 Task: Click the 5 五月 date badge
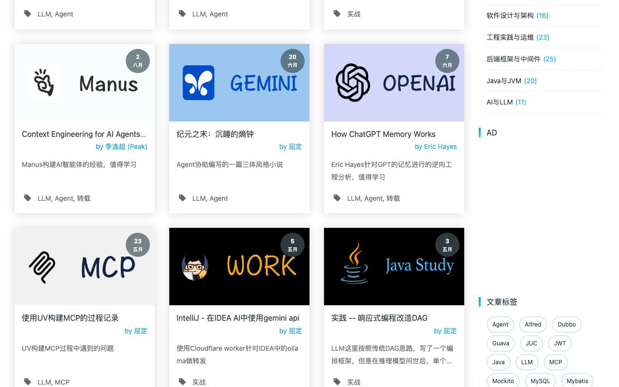[x=293, y=245]
